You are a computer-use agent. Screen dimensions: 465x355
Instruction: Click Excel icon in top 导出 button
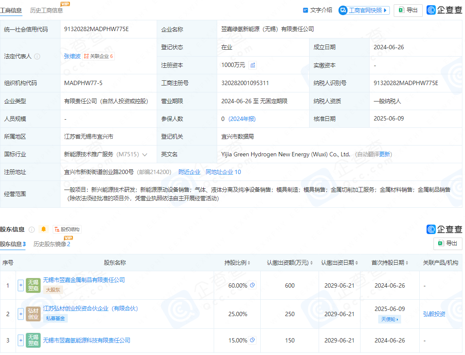pyautogui.click(x=401, y=10)
